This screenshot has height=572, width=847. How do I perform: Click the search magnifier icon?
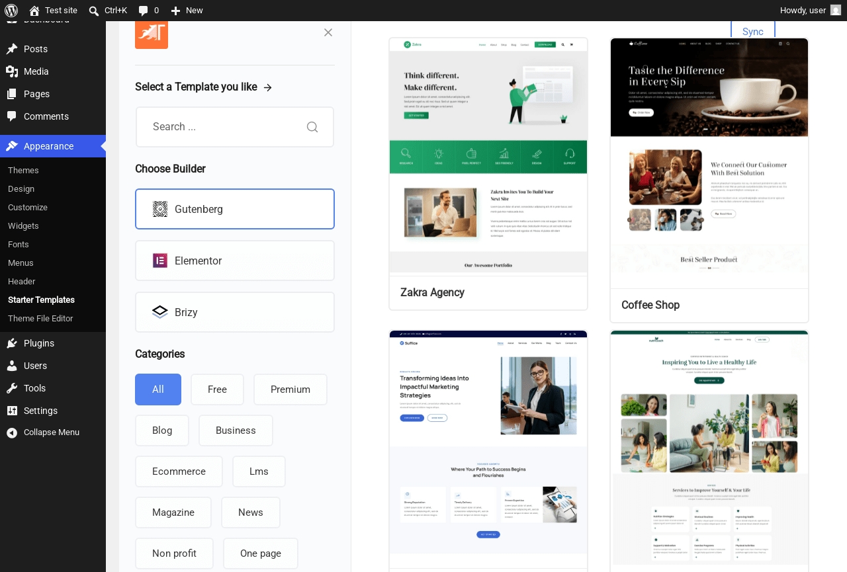(x=312, y=127)
